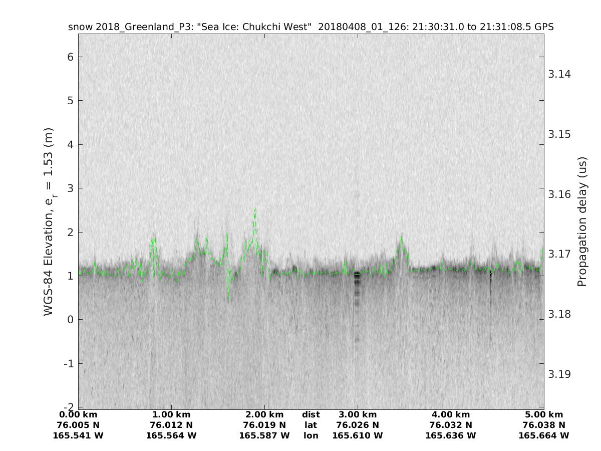The image size is (601, 451).
Task: Click the "3.00 km" distance label
Action: click(358, 415)
